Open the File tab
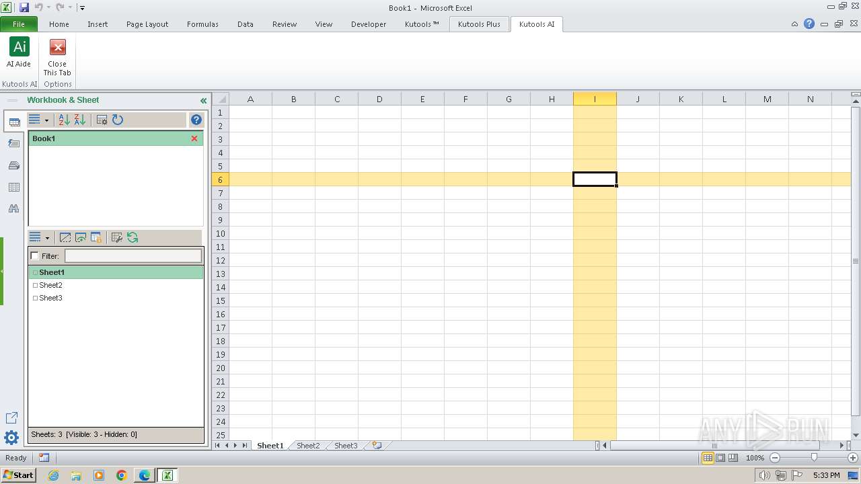Image resolution: width=861 pixels, height=484 pixels. pyautogui.click(x=19, y=24)
